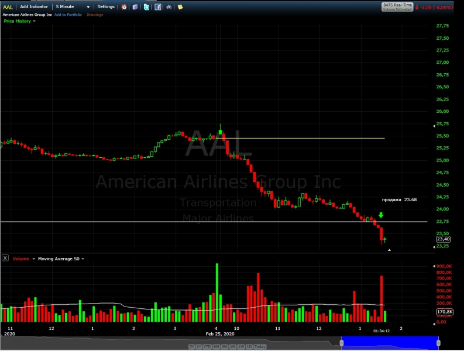Click the binoculars icon

(x=169, y=7)
